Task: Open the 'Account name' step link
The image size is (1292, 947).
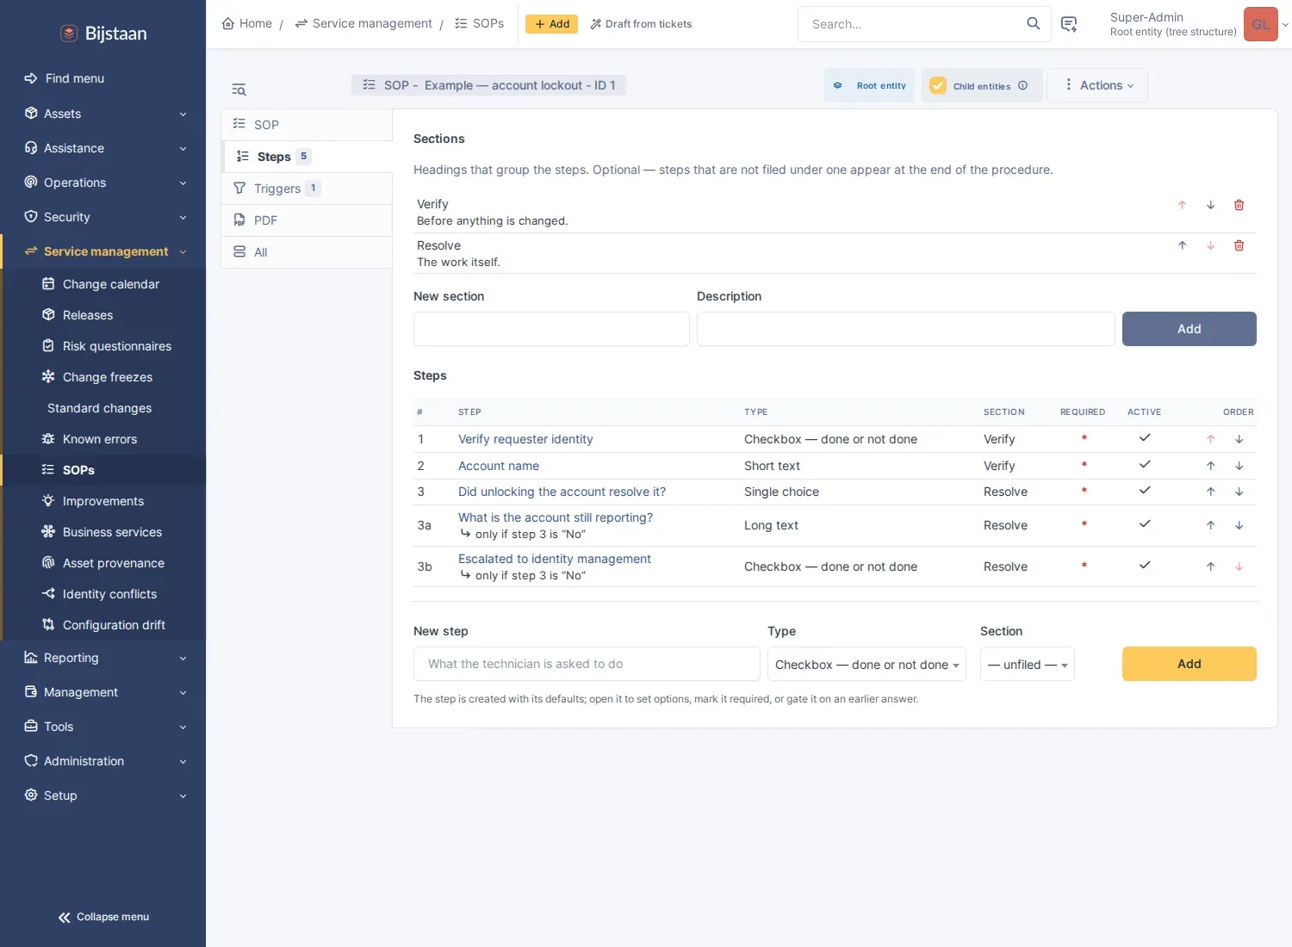Action: pyautogui.click(x=499, y=466)
